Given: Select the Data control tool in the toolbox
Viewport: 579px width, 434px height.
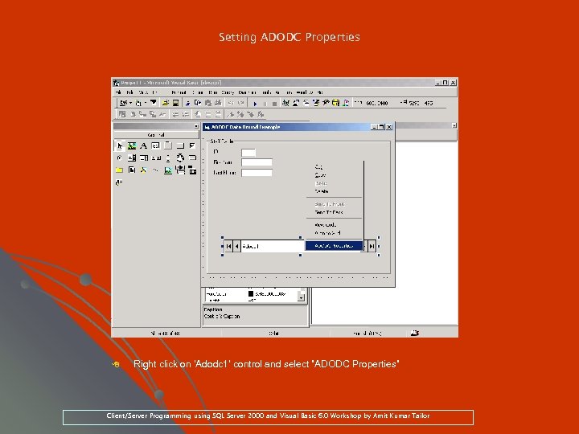Looking at the screenshot, I should (180, 170).
